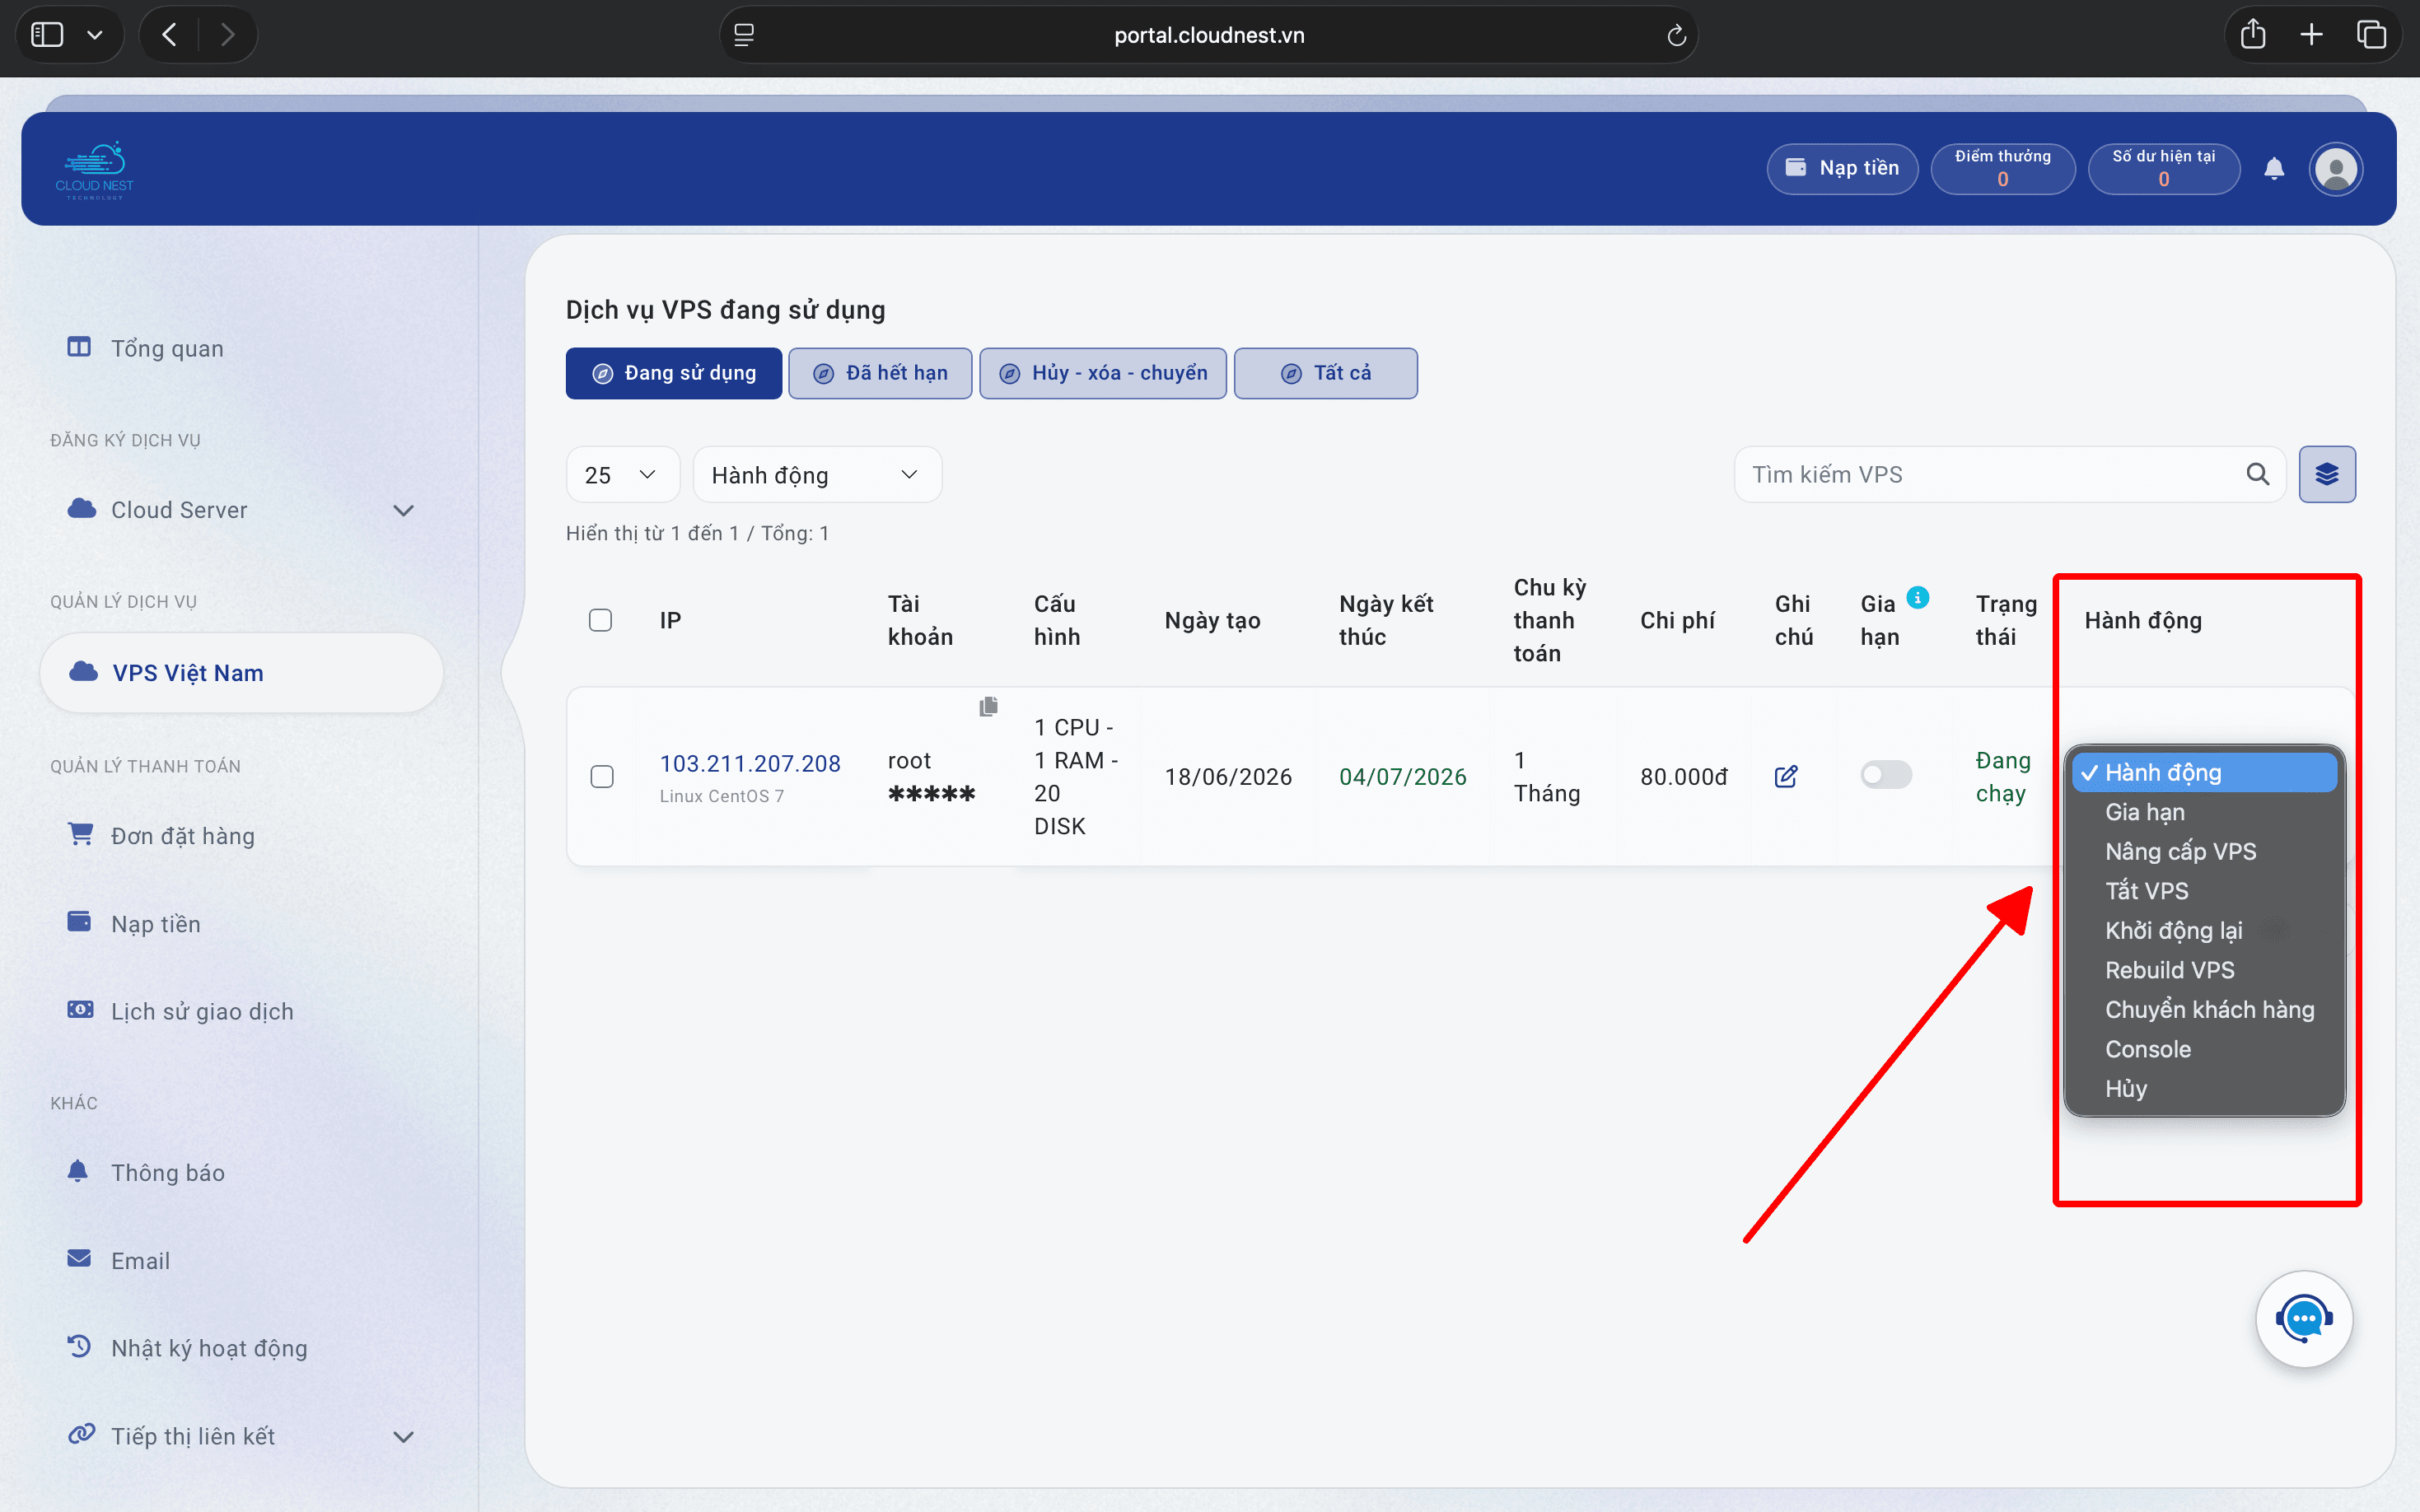Click the layers icon button beside search

[2327, 474]
